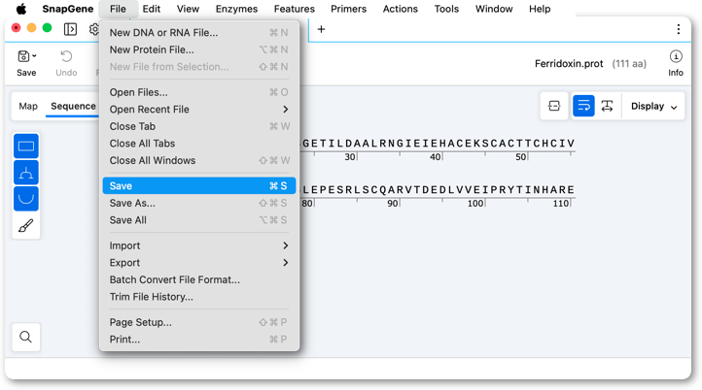The width and height of the screenshot is (702, 390).
Task: Click the Ferridoxin.prot file name
Action: [x=569, y=63]
